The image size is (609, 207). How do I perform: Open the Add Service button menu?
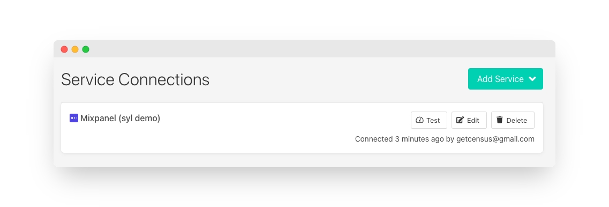point(505,79)
